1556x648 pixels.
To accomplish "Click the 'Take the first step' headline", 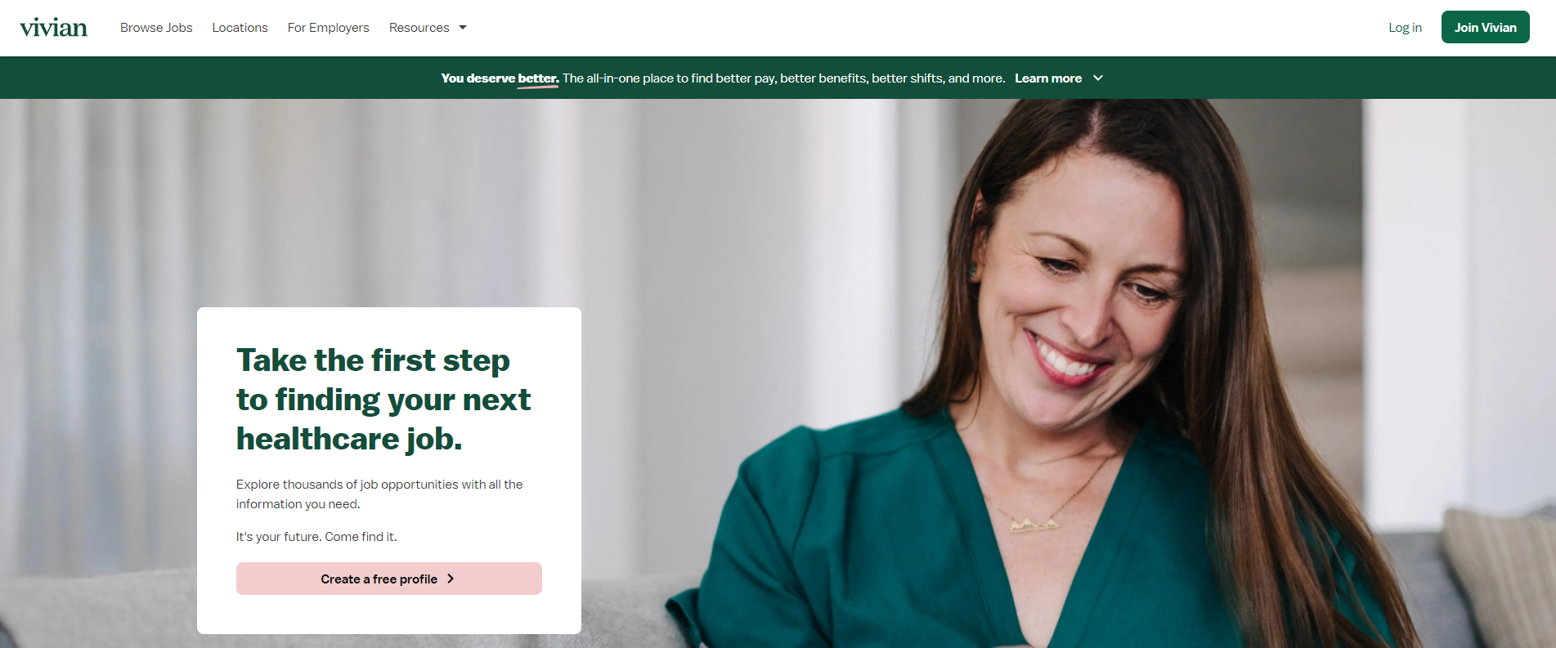I will click(x=373, y=360).
